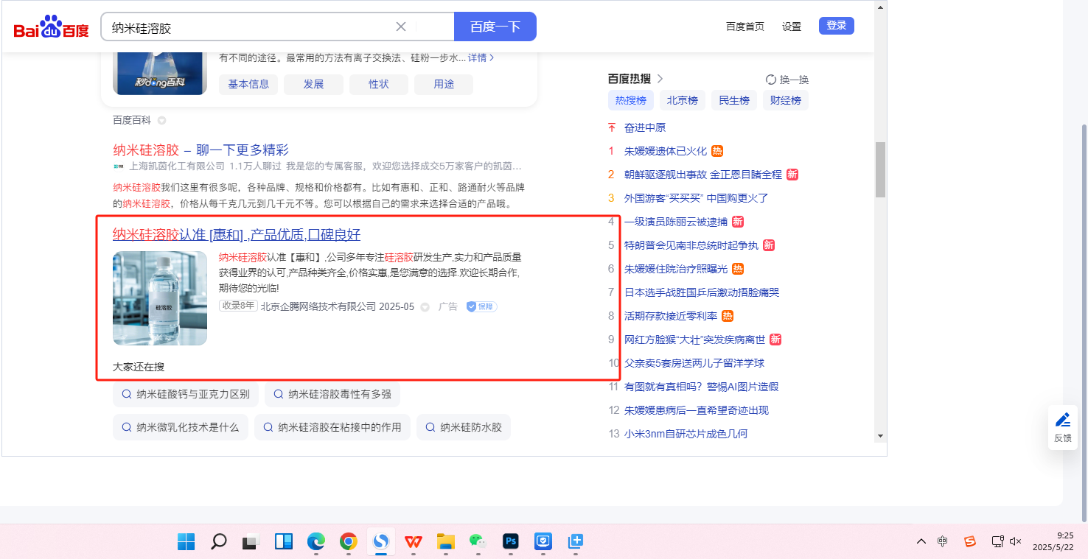1088x559 pixels.
Task: Open Google Chrome from the taskbar
Action: pyautogui.click(x=349, y=542)
